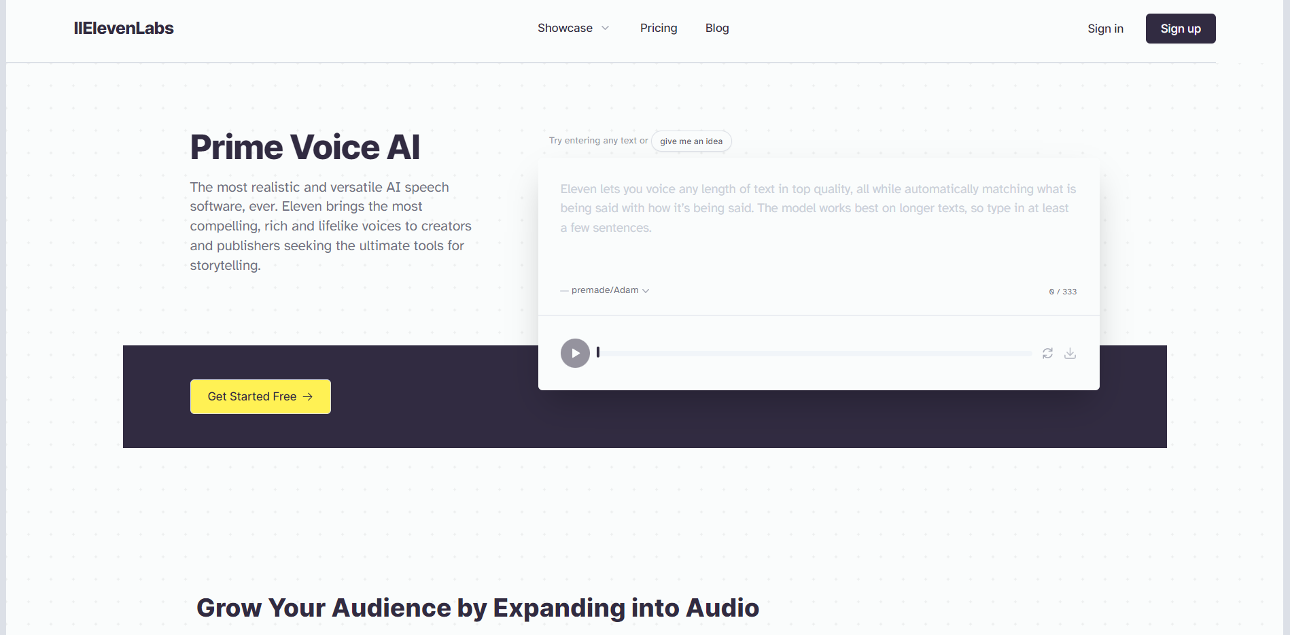Go to the Blog
This screenshot has width=1290, height=635.
[x=716, y=28]
